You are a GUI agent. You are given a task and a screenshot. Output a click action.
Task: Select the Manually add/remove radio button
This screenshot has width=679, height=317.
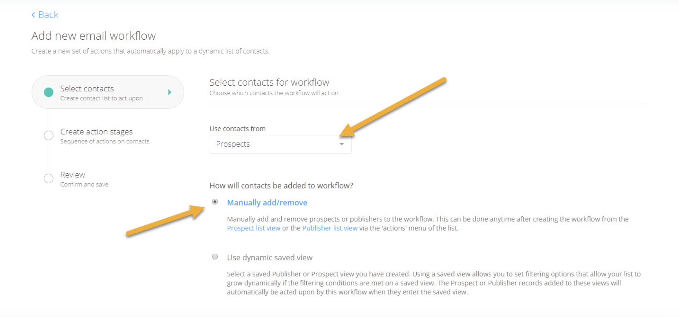tap(215, 202)
